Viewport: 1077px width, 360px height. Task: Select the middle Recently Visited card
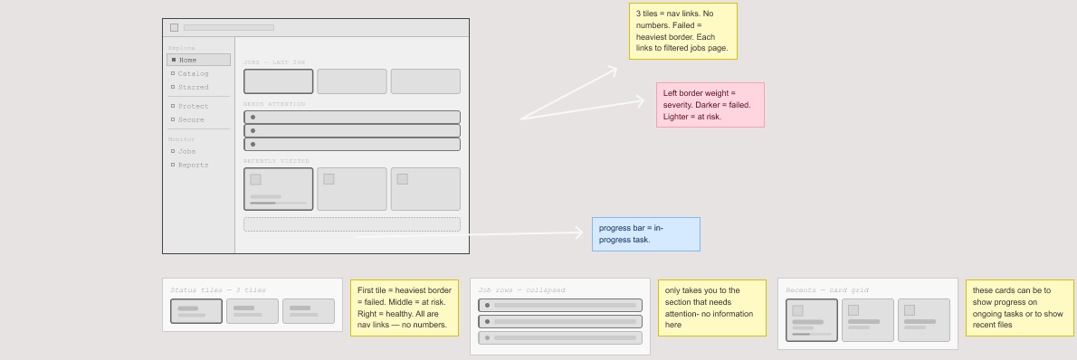coord(352,189)
